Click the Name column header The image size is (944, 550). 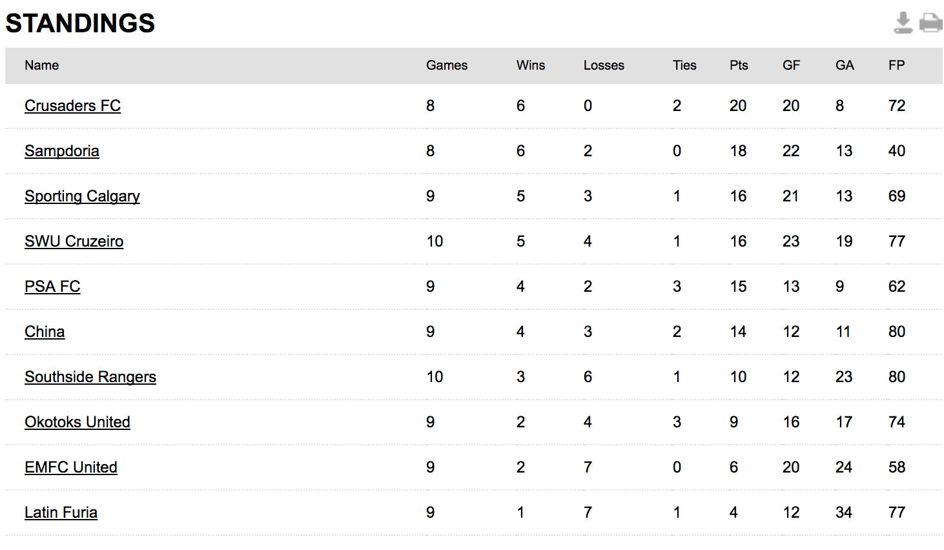click(x=42, y=65)
